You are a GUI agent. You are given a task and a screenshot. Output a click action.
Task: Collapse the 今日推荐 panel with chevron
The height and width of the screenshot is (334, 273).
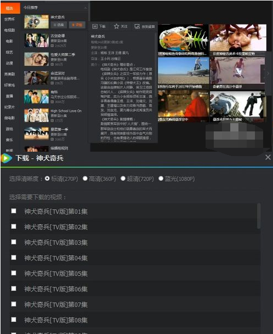tap(86, 8)
